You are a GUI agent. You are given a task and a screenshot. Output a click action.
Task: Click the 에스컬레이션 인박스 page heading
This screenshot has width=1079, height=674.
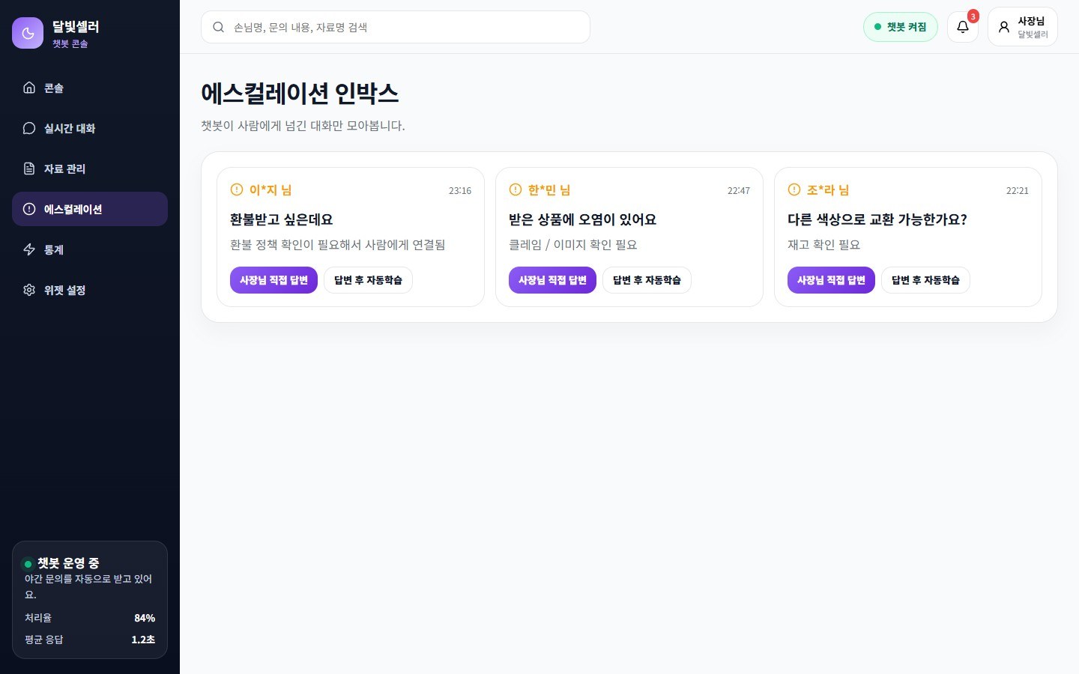[x=300, y=94]
